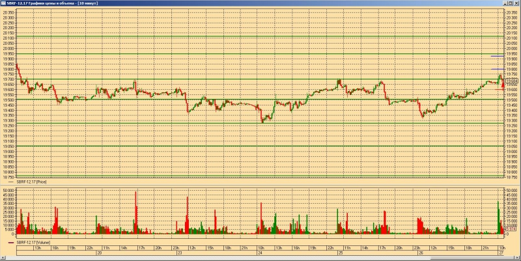Screen dimensions: 521x261
Task: Click date label 27 on time axis
Action: 501,253
